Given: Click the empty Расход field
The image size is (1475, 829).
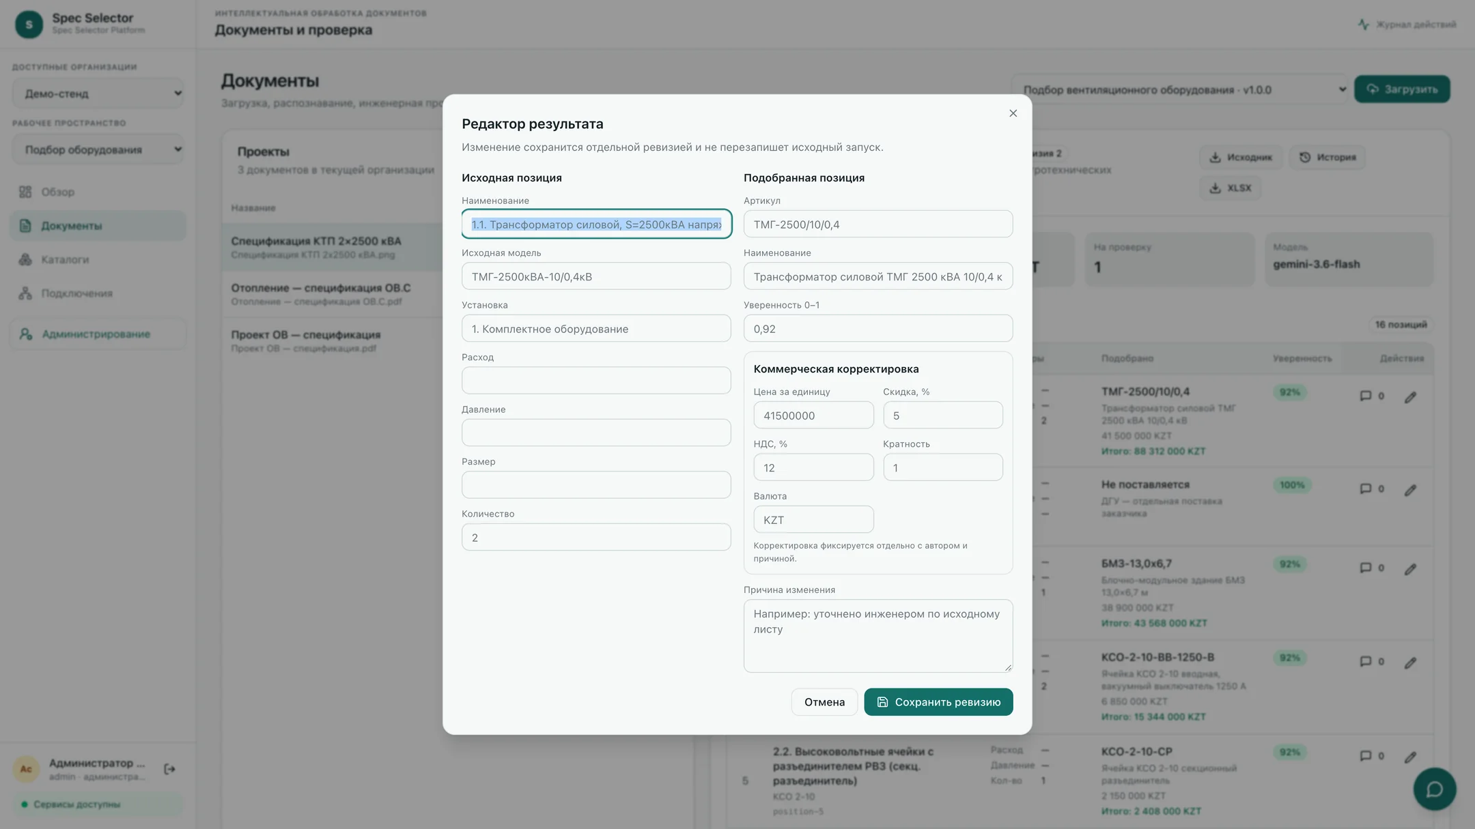Looking at the screenshot, I should pyautogui.click(x=596, y=380).
